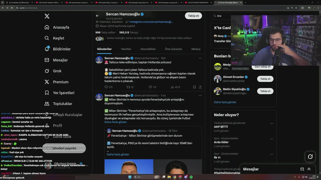Open Grok from the sidebar

click(x=53, y=71)
